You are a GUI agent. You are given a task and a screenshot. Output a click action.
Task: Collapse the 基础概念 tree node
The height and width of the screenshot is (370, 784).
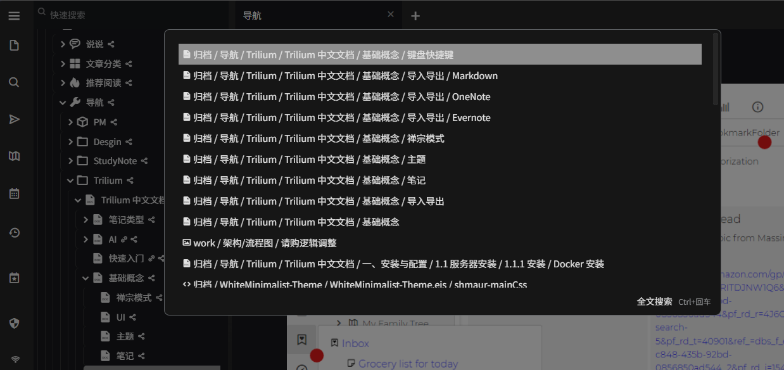click(x=86, y=278)
